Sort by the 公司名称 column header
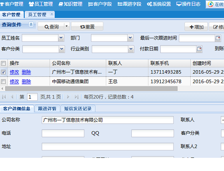The image size is (224, 171). tap(78, 63)
